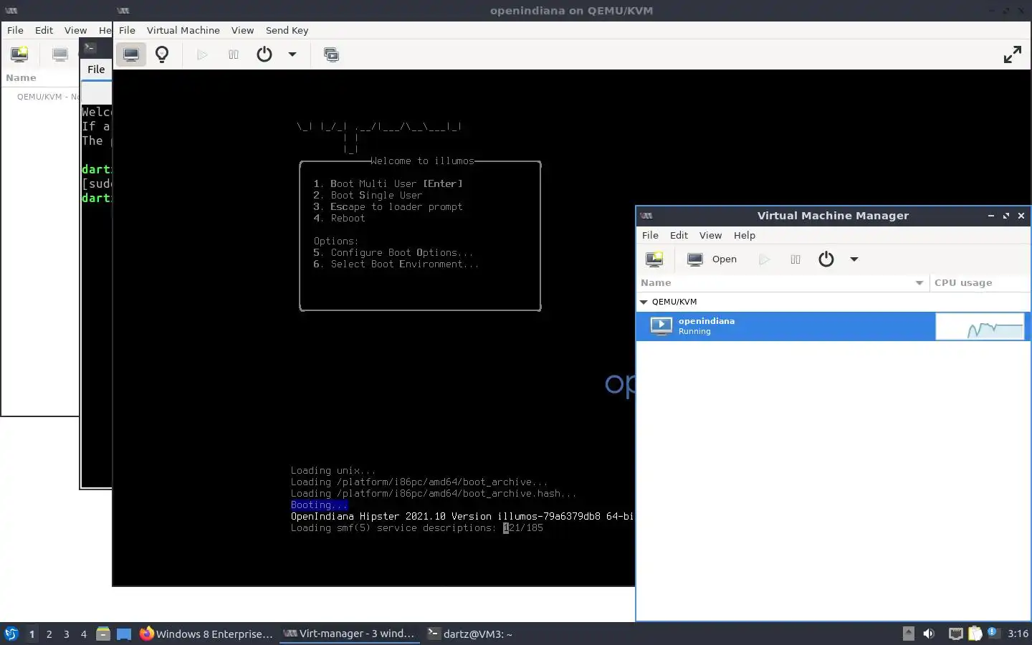Open File menu in openindiana viewer window
The image size is (1032, 645).
(127, 30)
